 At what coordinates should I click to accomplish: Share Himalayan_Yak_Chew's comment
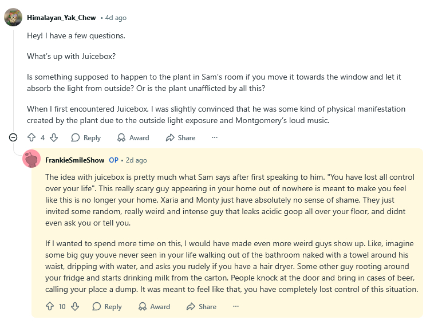point(180,138)
